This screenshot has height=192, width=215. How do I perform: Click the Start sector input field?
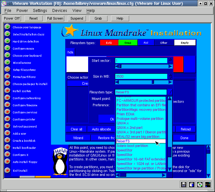tap(141, 61)
